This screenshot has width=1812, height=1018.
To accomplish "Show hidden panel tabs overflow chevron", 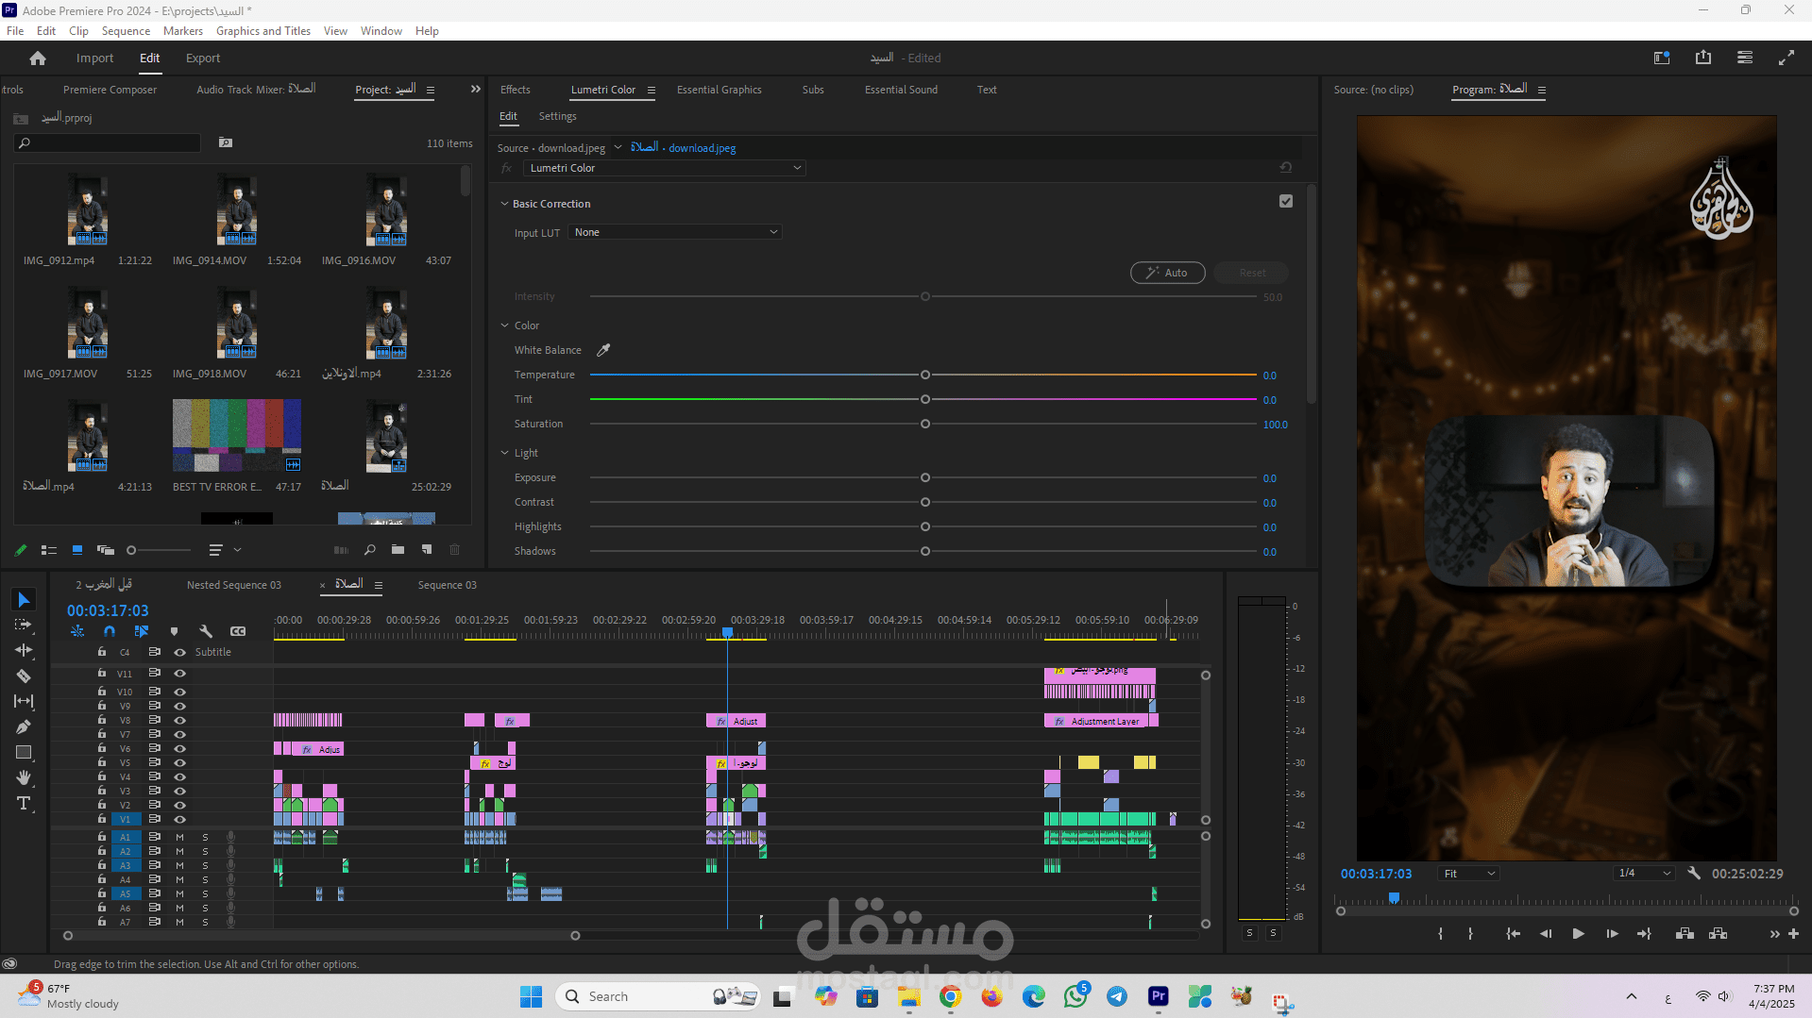I will (x=476, y=90).
